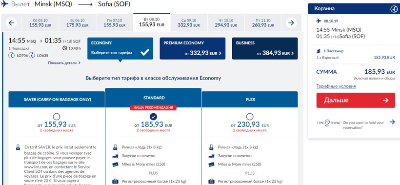Click the red Дальше button

click(356, 100)
